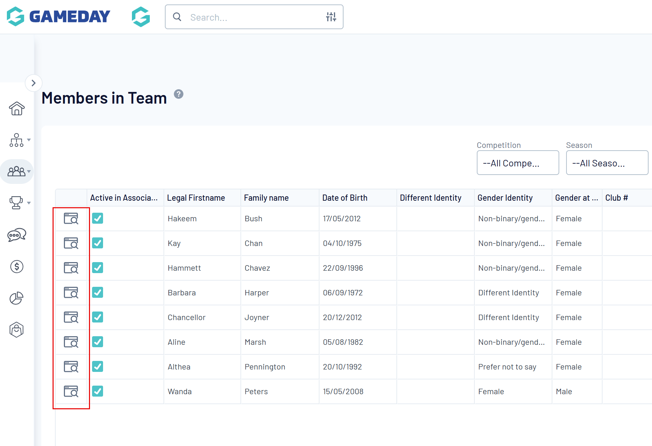
Task: Sort by Date of Birth column header
Action: click(345, 198)
